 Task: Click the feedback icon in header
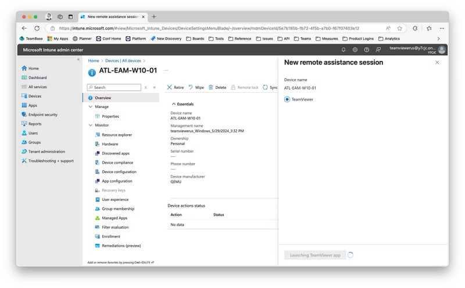378,50
